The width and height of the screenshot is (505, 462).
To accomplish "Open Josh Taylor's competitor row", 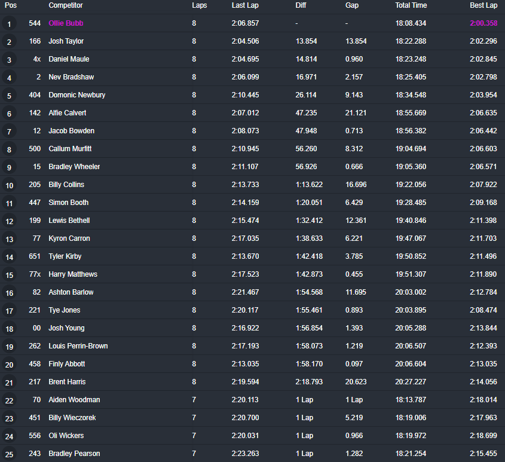I will 66,41.
